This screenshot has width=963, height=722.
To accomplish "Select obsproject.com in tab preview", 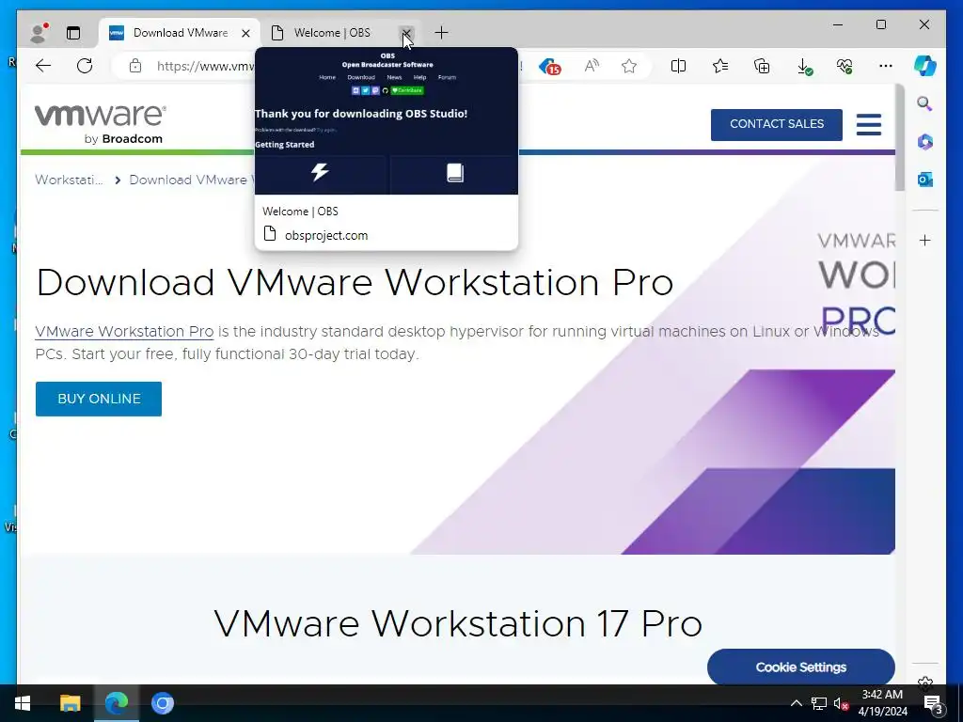I will (326, 235).
